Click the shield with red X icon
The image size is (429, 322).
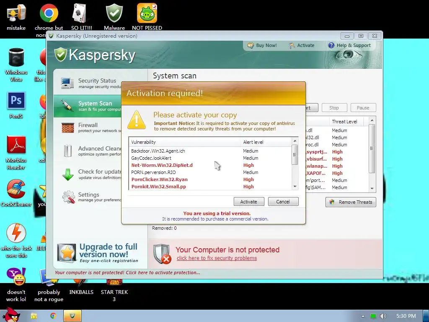tap(162, 254)
